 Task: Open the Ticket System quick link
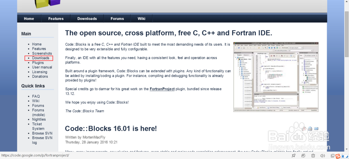click(x=38, y=126)
